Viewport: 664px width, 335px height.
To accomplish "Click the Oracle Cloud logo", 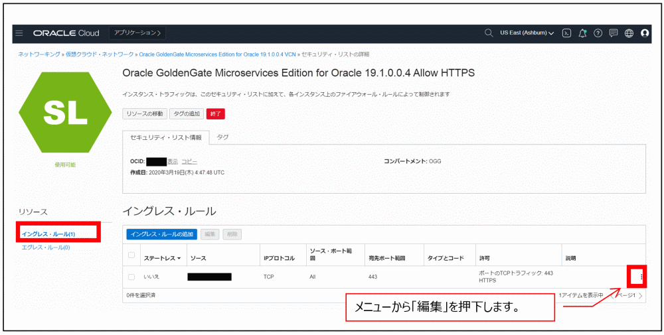I will coord(66,33).
